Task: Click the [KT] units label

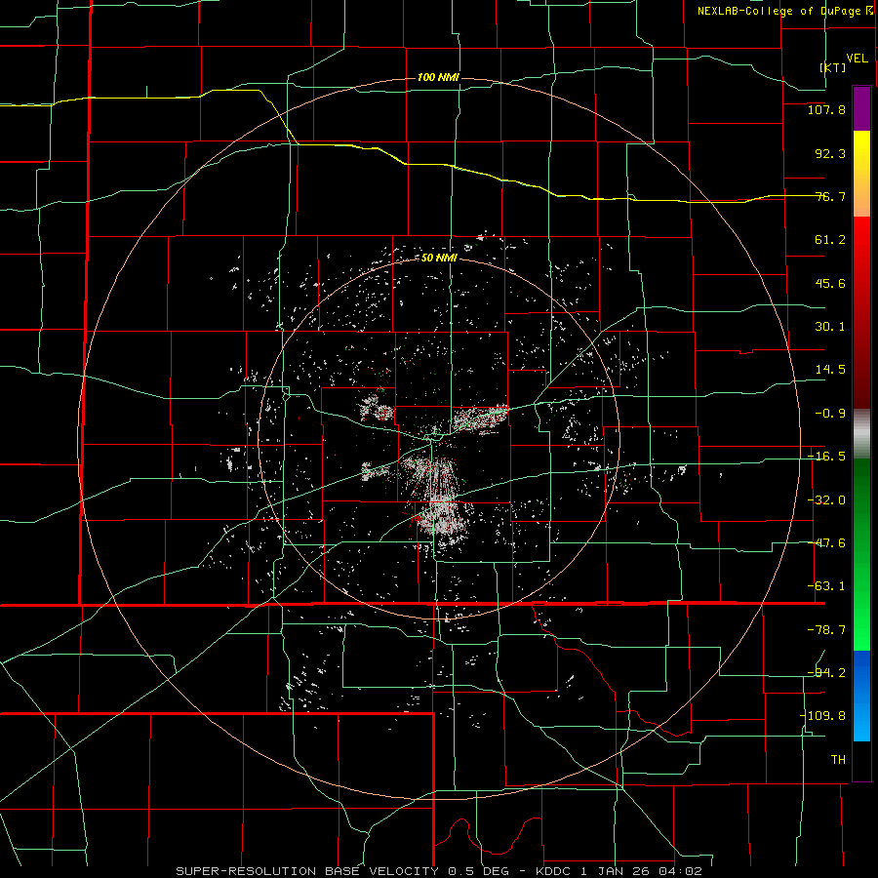Action: [833, 67]
